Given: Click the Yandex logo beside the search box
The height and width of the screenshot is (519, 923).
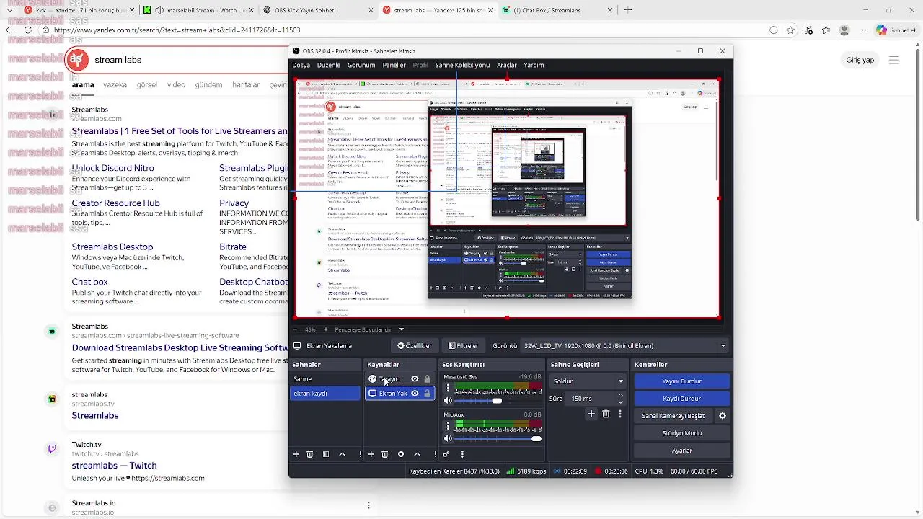Looking at the screenshot, I should [x=77, y=60].
